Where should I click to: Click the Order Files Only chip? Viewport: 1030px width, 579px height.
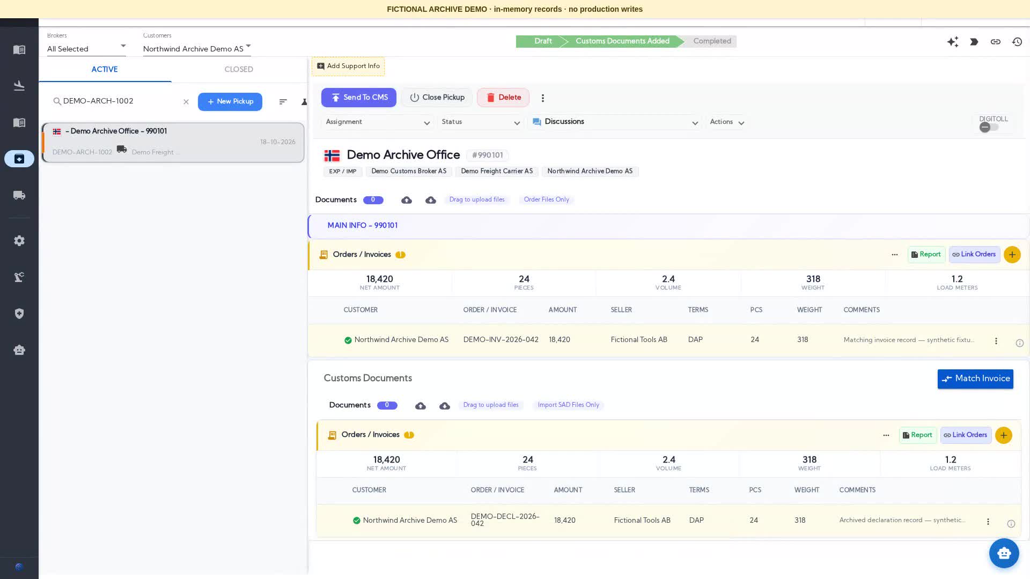pos(546,200)
